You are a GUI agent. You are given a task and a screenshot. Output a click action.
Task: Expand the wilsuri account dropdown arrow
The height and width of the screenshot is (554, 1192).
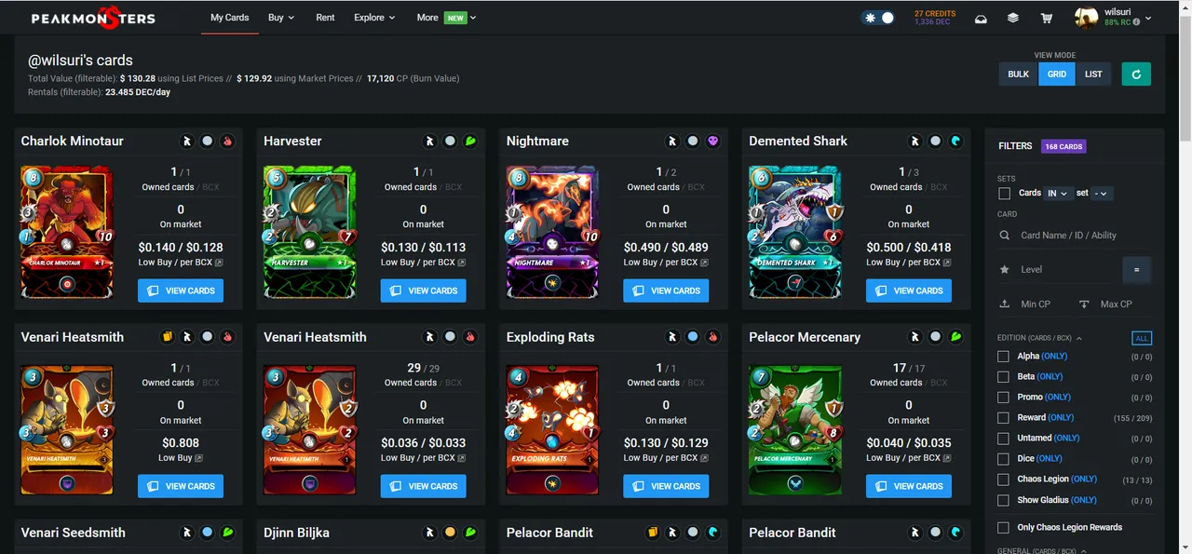[1148, 18]
